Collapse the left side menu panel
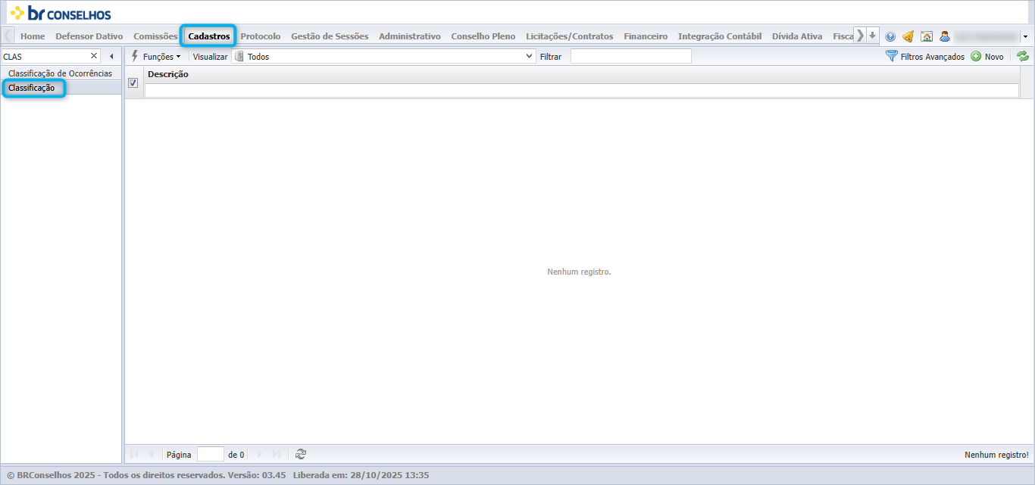This screenshot has width=1035, height=485. click(x=111, y=56)
